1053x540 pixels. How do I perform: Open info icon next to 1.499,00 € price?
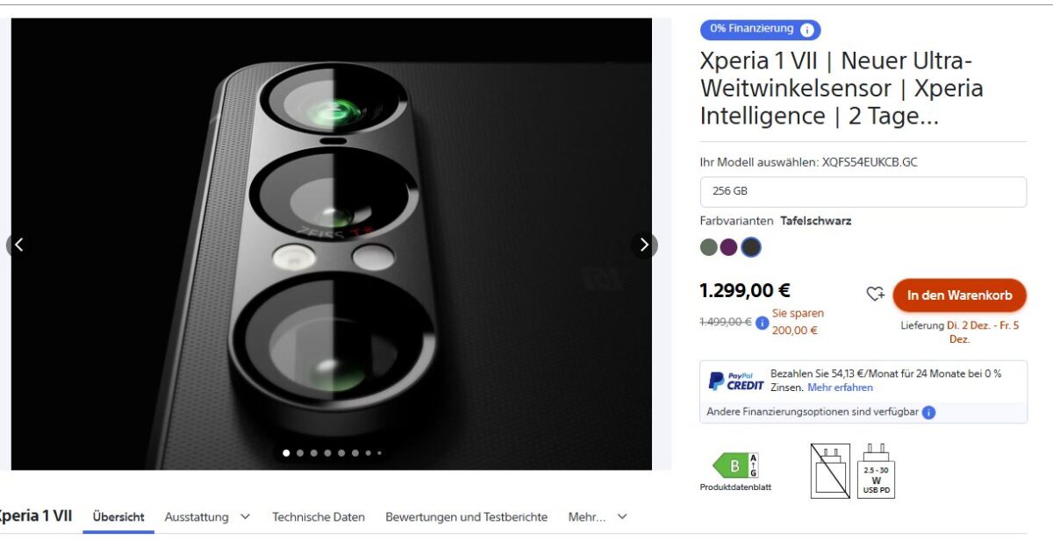762,323
